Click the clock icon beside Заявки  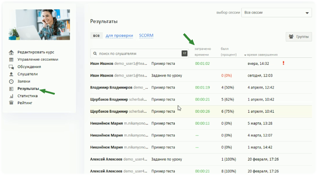tap(11, 82)
